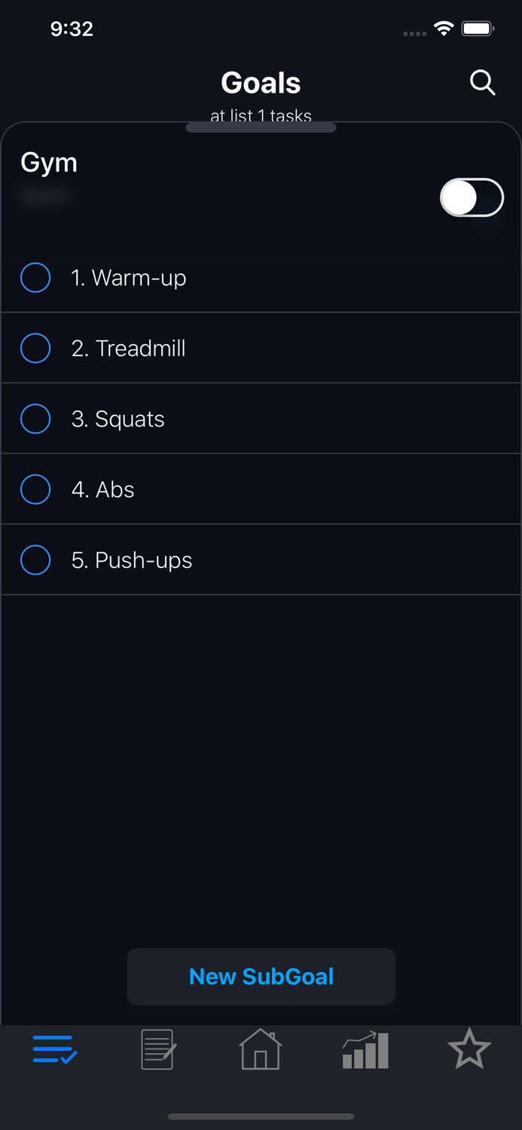Screen dimensions: 522x1130
Task: Mark the Warm-up task as complete
Action: pyautogui.click(x=35, y=277)
